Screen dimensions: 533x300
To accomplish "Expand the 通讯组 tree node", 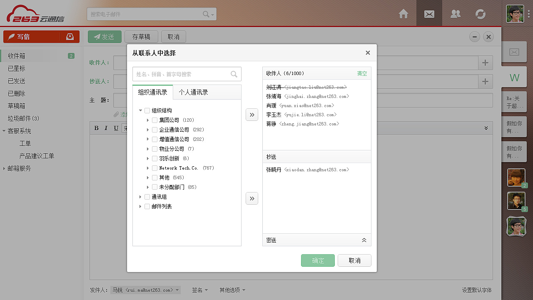I will click(140, 197).
